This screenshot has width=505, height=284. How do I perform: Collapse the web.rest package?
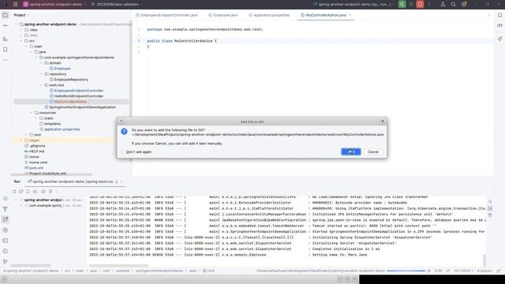(x=41, y=85)
